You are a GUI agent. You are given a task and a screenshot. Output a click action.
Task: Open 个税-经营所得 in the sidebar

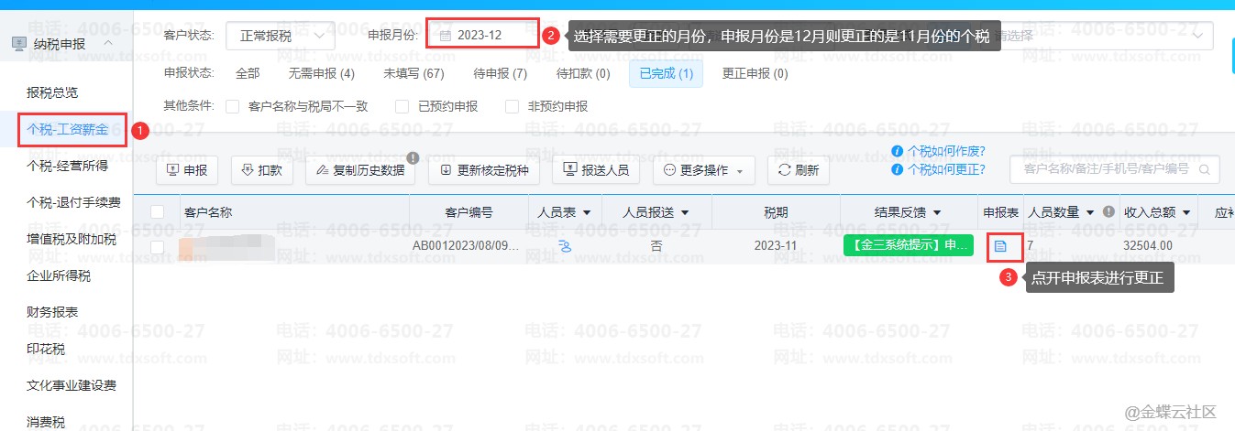pos(68,166)
